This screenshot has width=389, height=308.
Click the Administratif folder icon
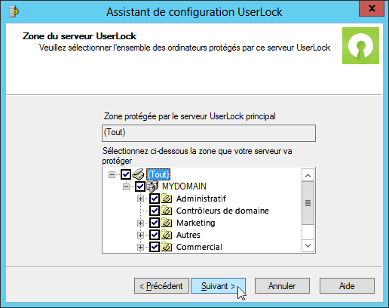167,199
